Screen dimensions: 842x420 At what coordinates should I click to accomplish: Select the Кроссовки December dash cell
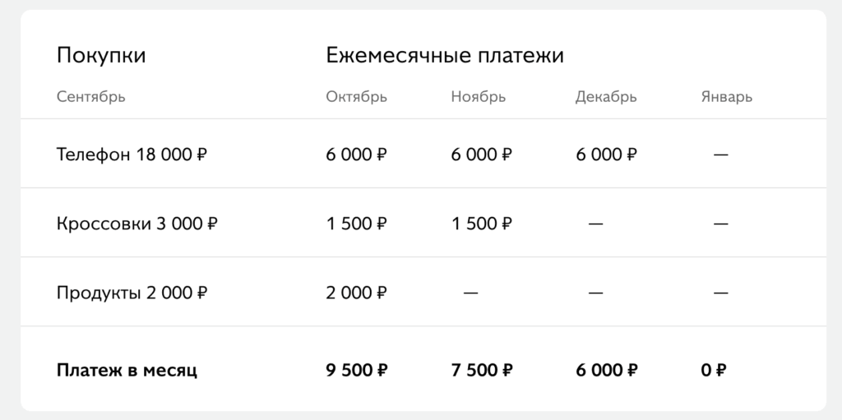[595, 223]
